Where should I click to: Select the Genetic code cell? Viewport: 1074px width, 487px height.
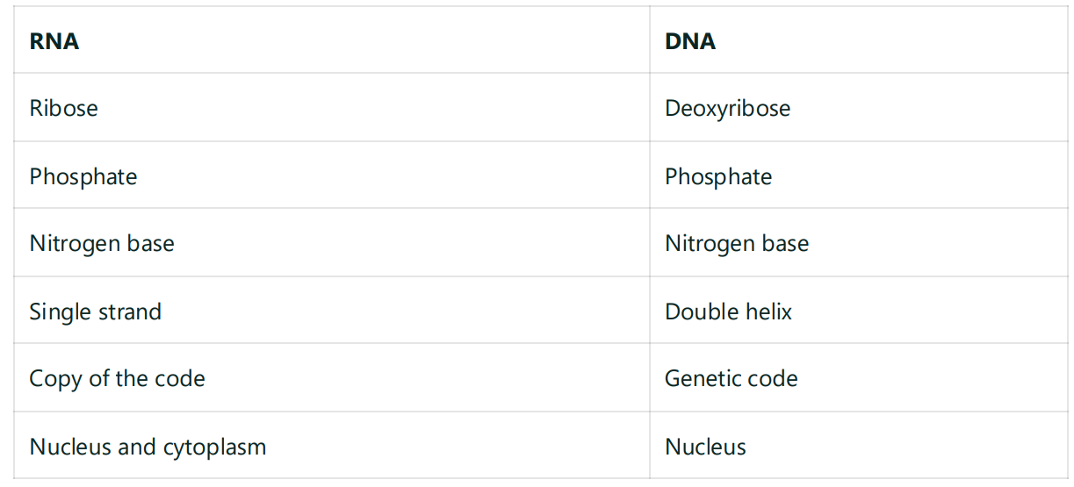click(732, 378)
